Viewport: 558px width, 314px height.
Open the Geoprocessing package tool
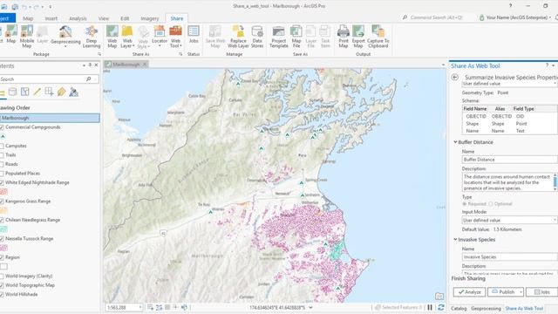pyautogui.click(x=65, y=37)
